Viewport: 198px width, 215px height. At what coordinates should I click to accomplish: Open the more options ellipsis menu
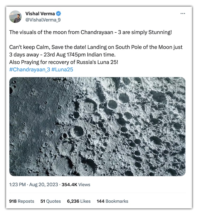[183, 13]
